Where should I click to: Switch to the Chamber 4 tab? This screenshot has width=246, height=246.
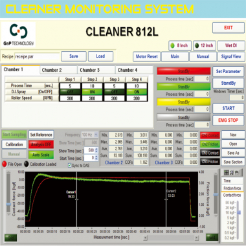(134, 70)
